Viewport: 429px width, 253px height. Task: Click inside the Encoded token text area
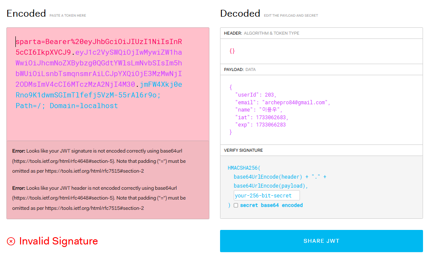click(x=108, y=84)
